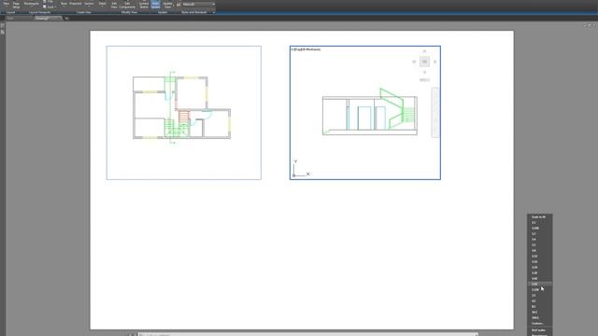
Task: Select the 100:1 scale entry
Action: [x=540, y=317]
